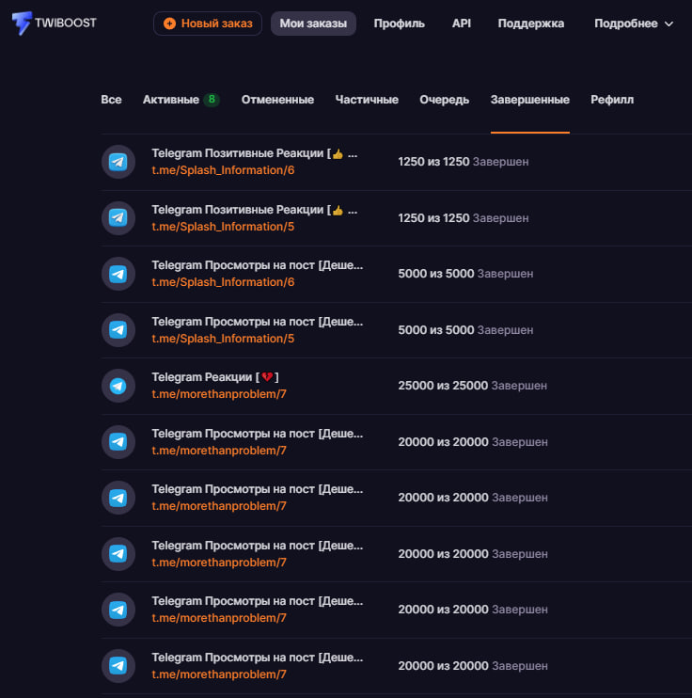The image size is (692, 698).
Task: Open the first t.me/Splash_Information/6 link
Action: [x=223, y=170]
